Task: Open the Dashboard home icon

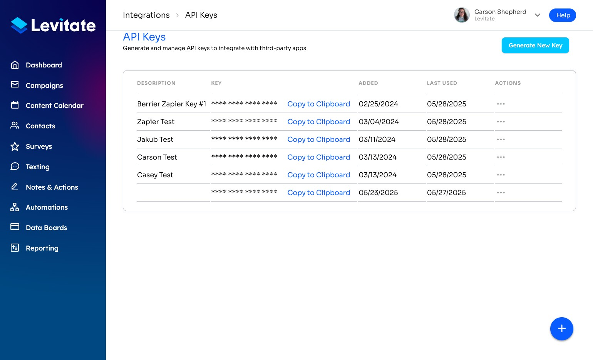Action: tap(15, 65)
